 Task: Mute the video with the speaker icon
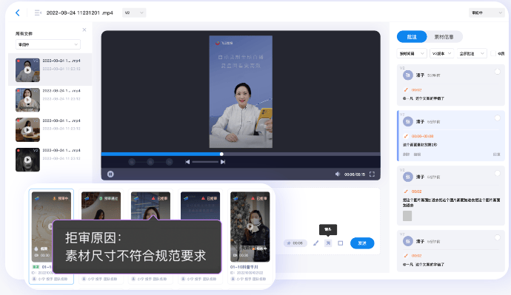pyautogui.click(x=338, y=174)
